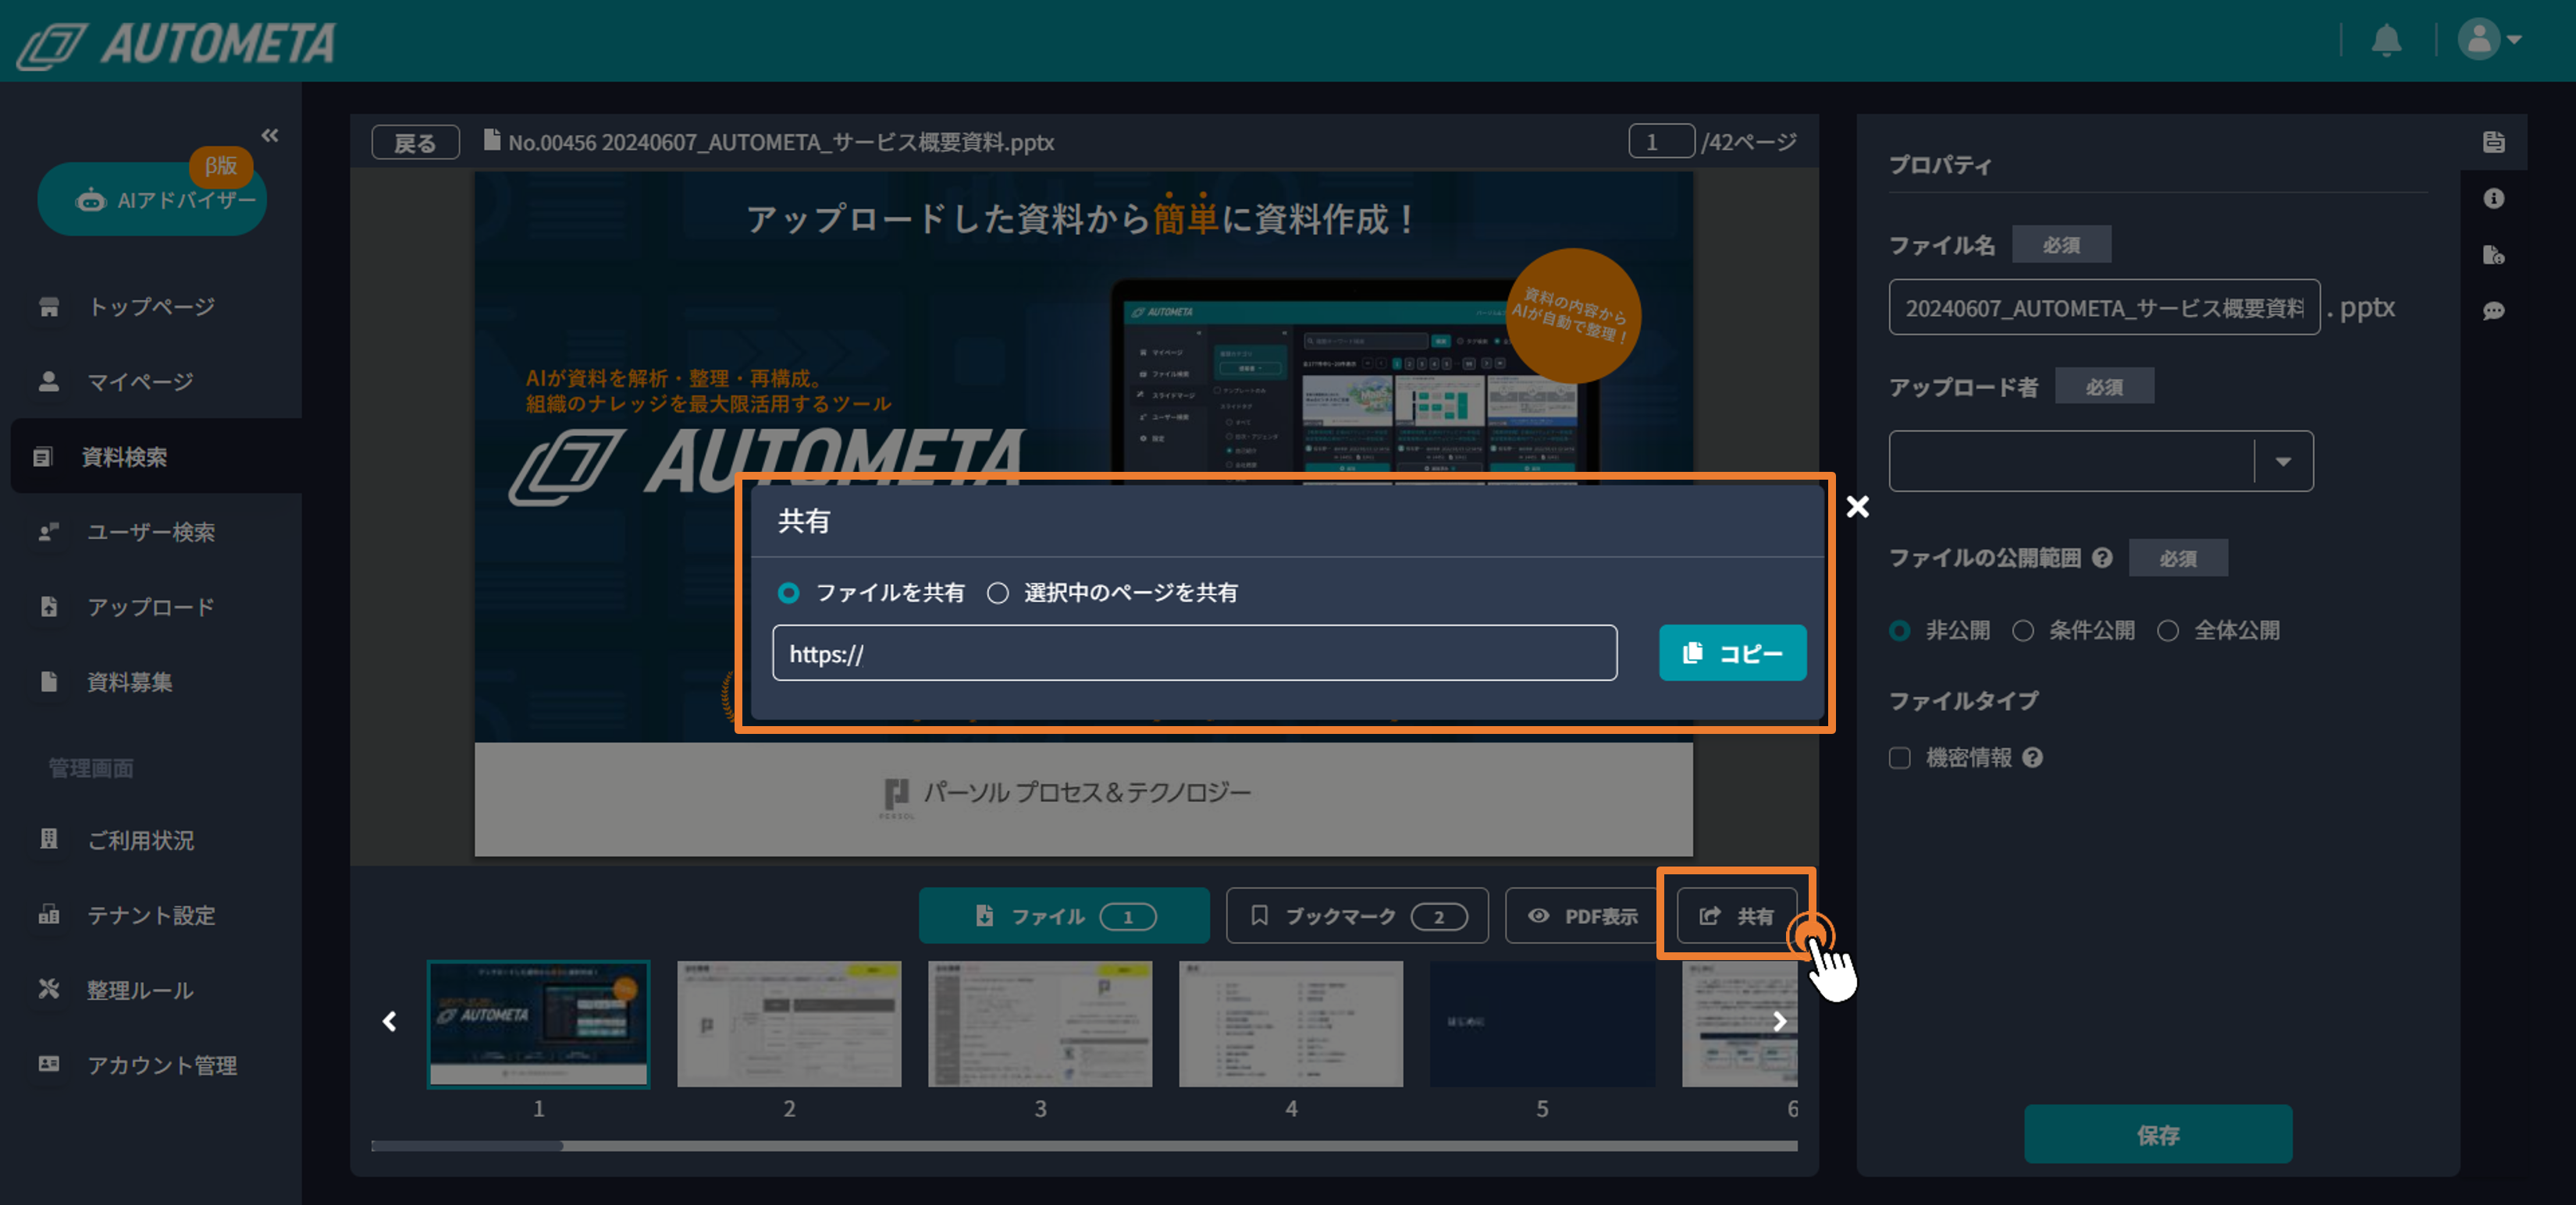Click the アップロード file icon
This screenshot has width=2576, height=1205.
[49, 605]
